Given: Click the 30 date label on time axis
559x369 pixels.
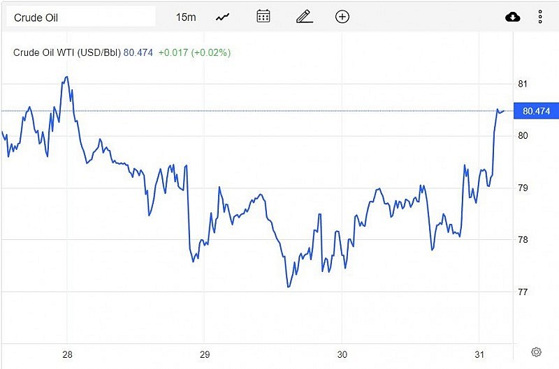Looking at the screenshot, I should point(342,354).
